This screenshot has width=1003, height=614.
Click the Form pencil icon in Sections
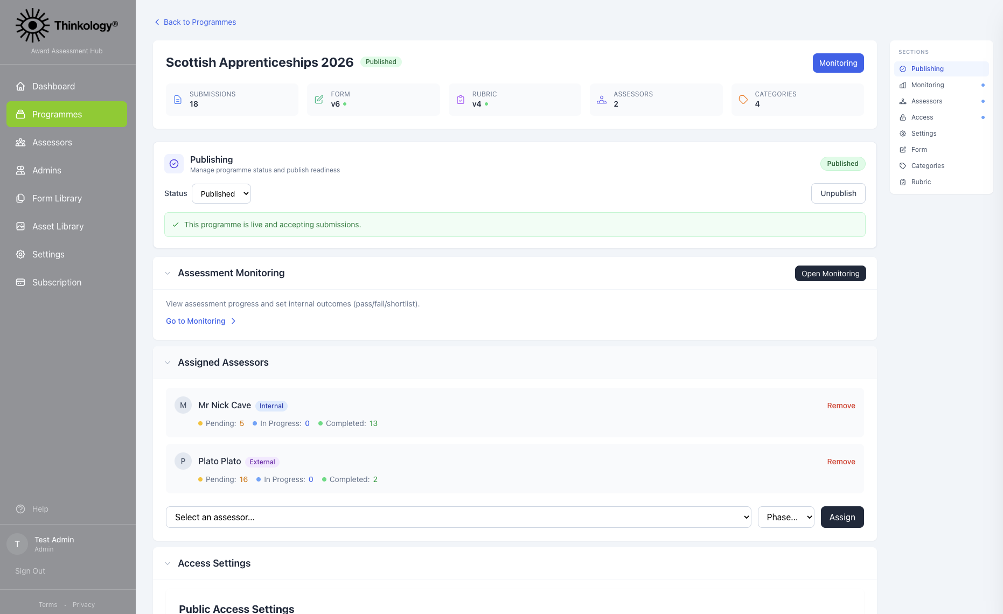[903, 150]
